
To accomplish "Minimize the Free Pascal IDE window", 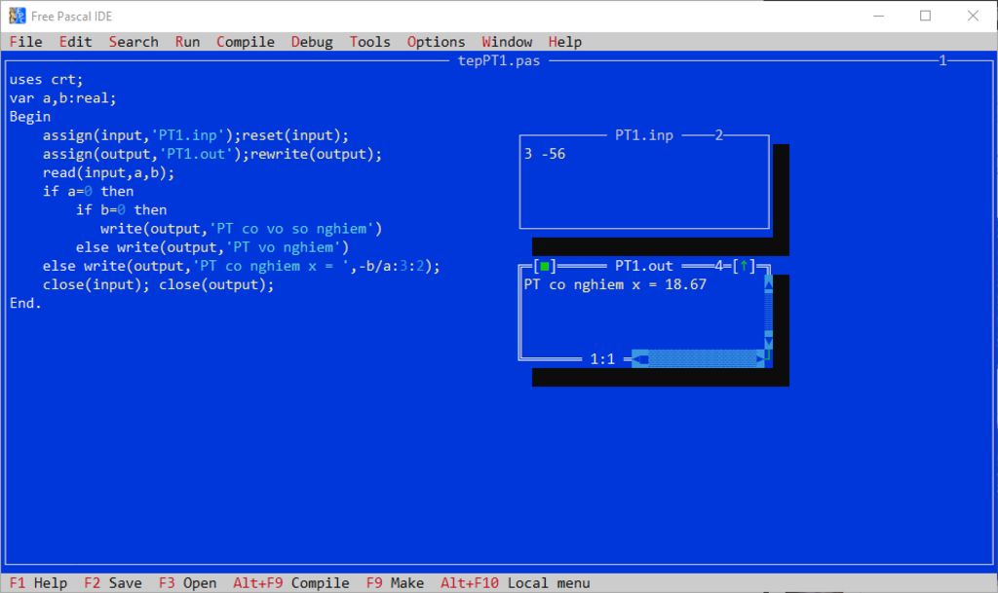I will coord(878,16).
